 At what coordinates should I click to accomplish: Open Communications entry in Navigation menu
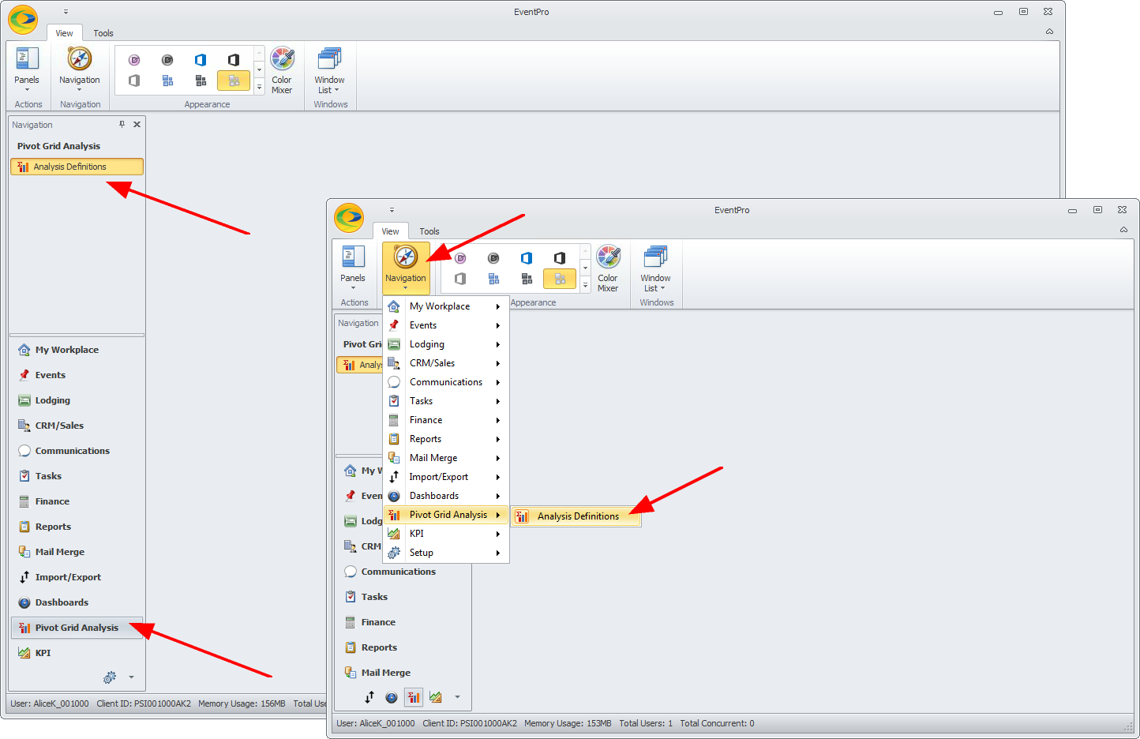click(x=446, y=382)
